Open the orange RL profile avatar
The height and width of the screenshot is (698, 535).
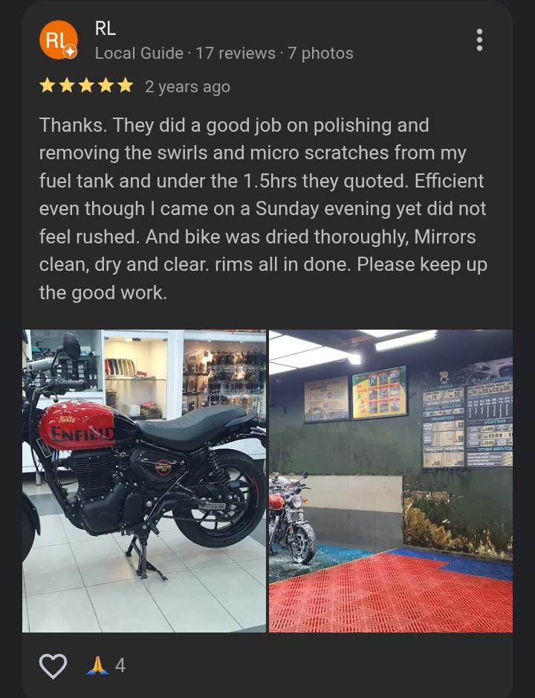[x=59, y=39]
